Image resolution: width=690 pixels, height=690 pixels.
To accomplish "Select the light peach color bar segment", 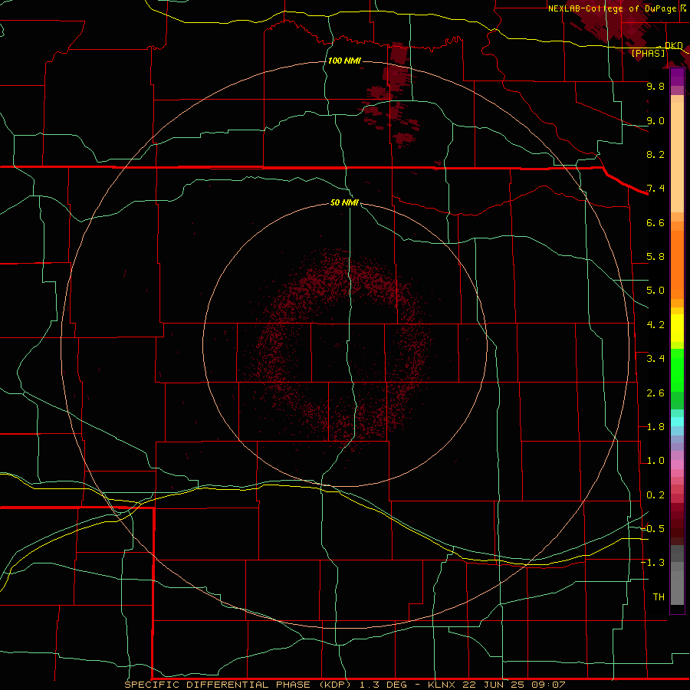I will tap(677, 157).
